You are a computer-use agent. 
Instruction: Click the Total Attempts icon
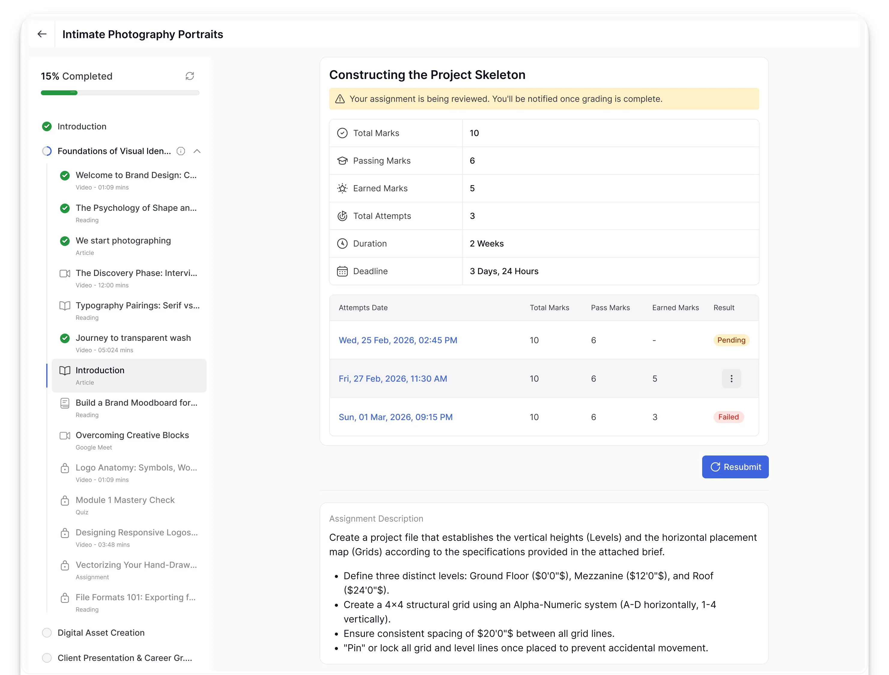342,216
